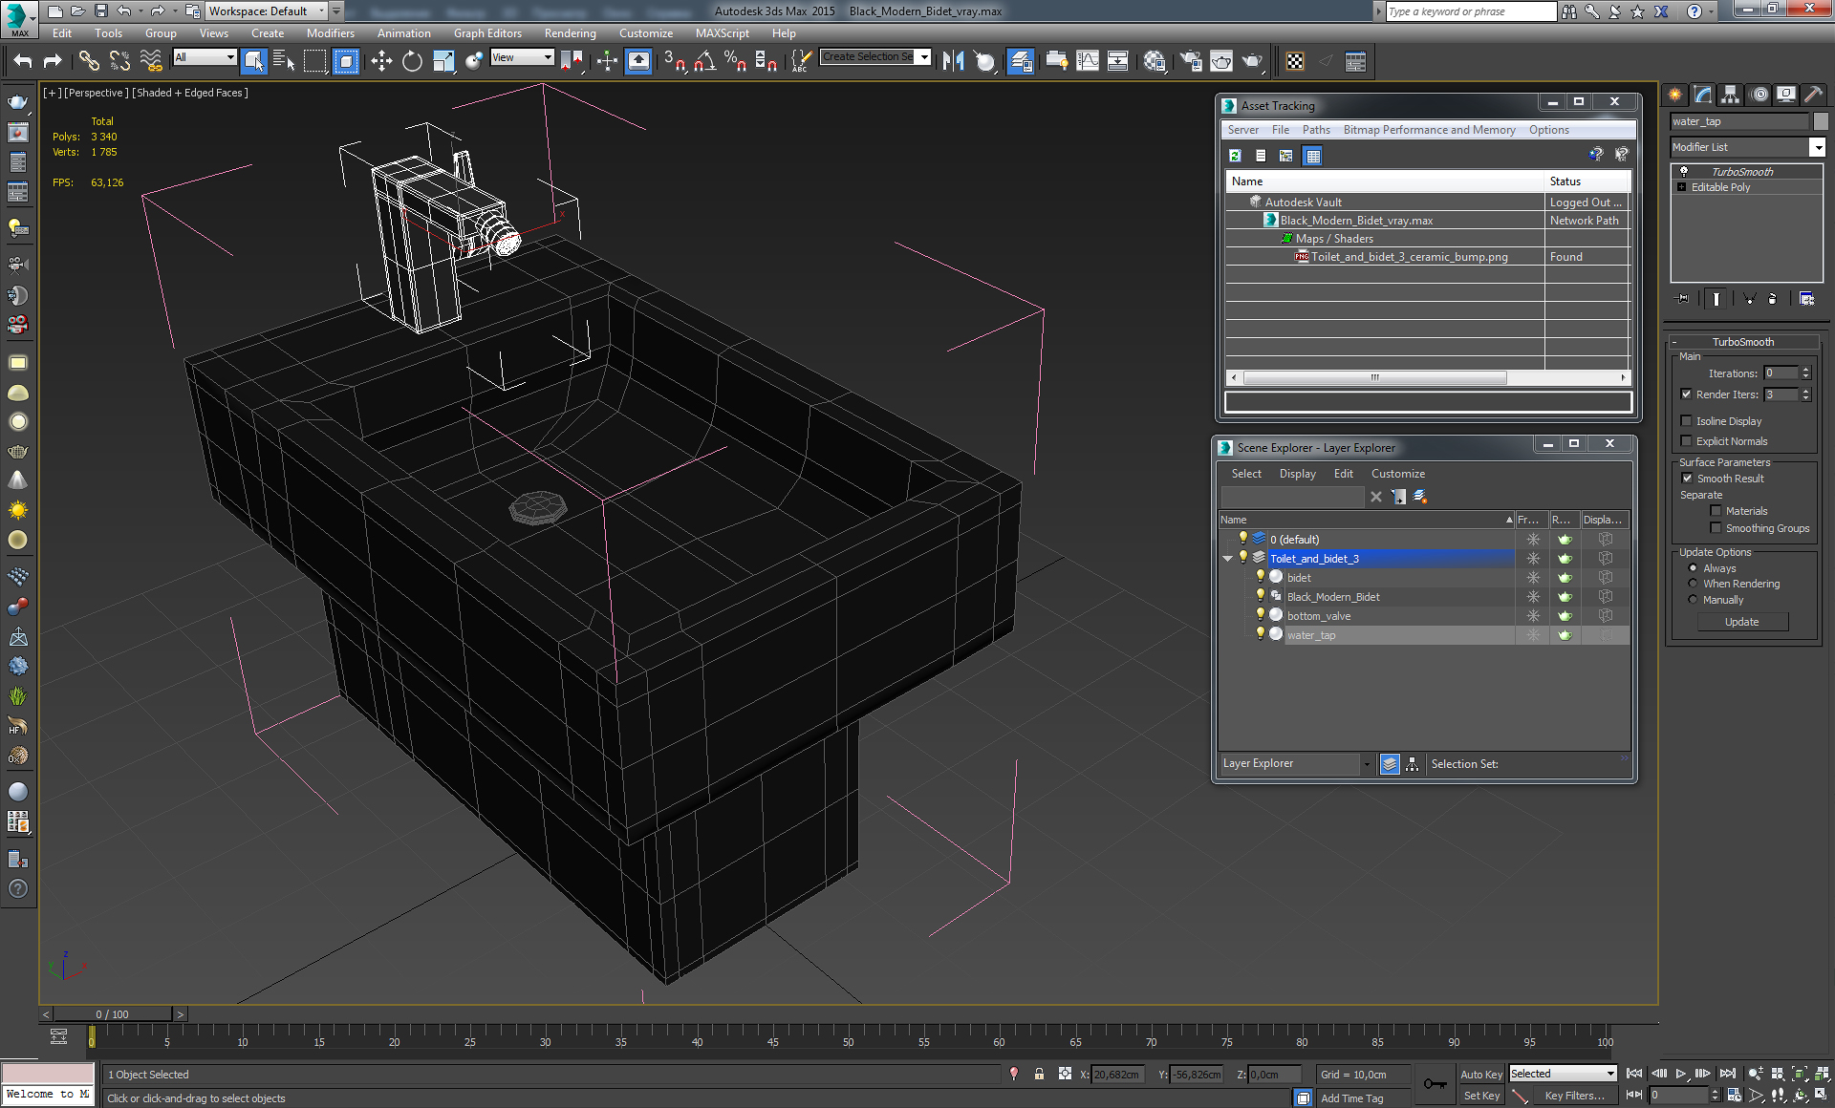The image size is (1835, 1108).
Task: Open the Create command panel tab
Action: pyautogui.click(x=1674, y=94)
